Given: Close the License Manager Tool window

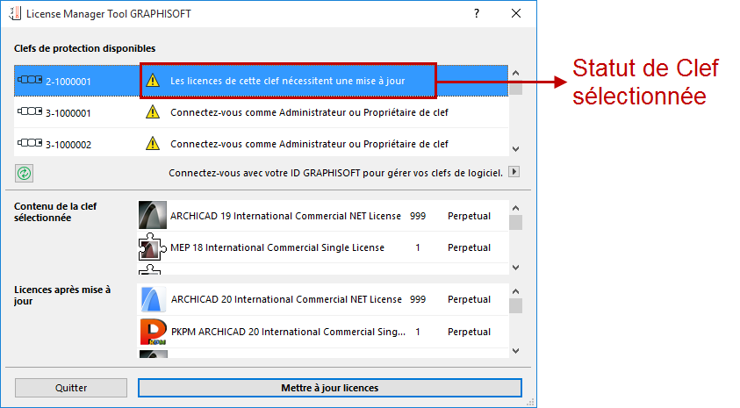Looking at the screenshot, I should (x=516, y=14).
